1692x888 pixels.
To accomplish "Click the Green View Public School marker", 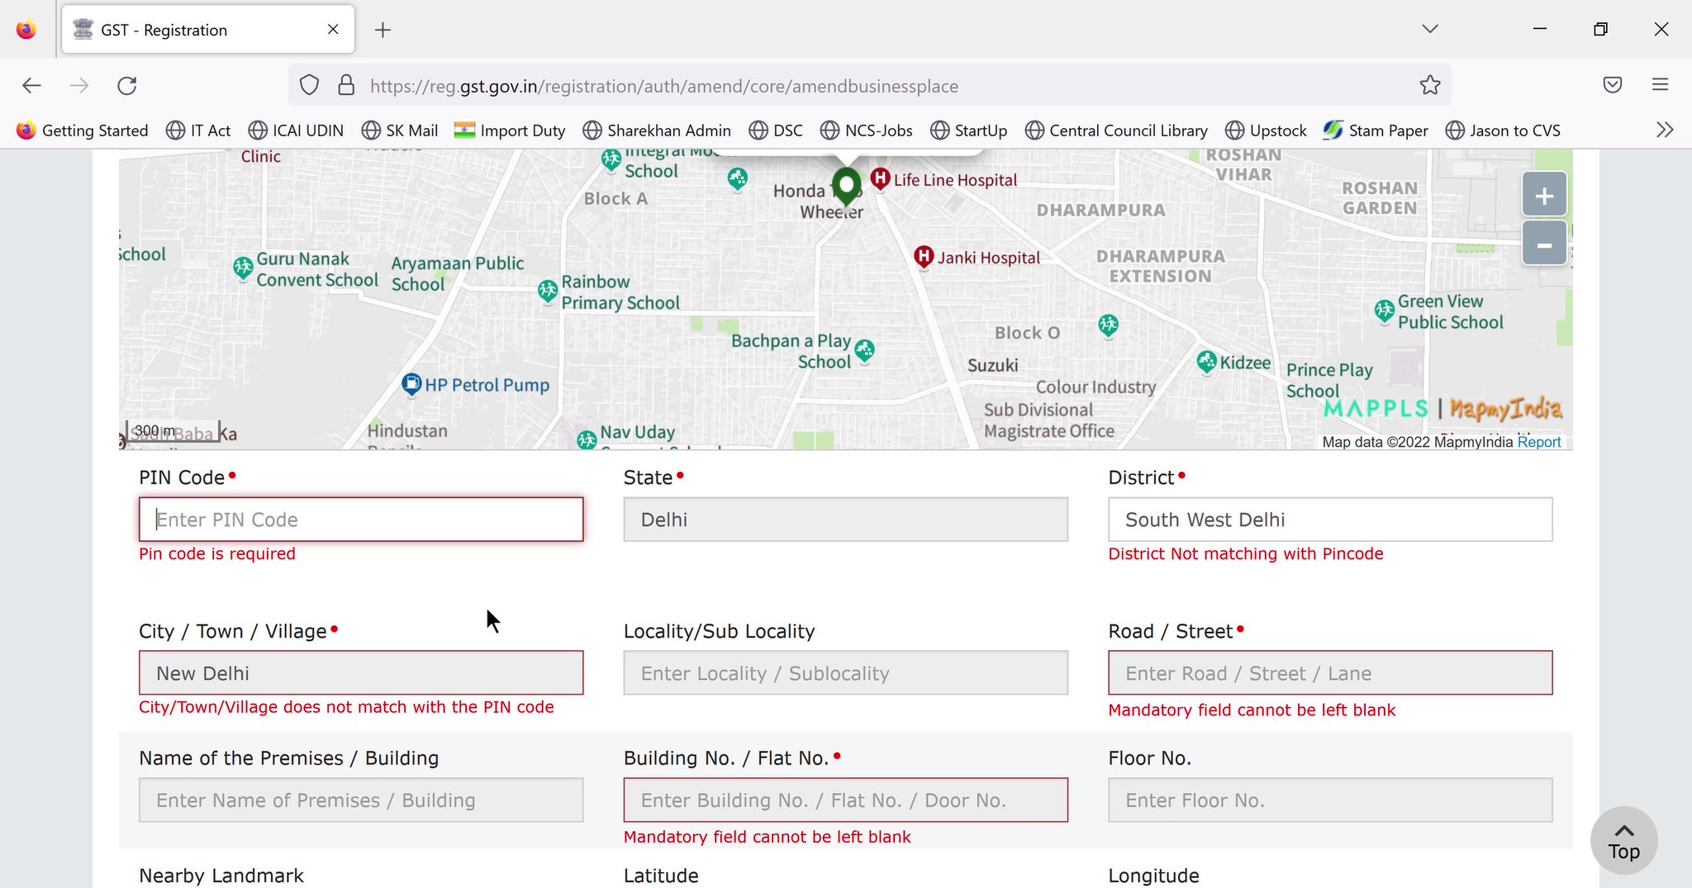I will 1385,311.
